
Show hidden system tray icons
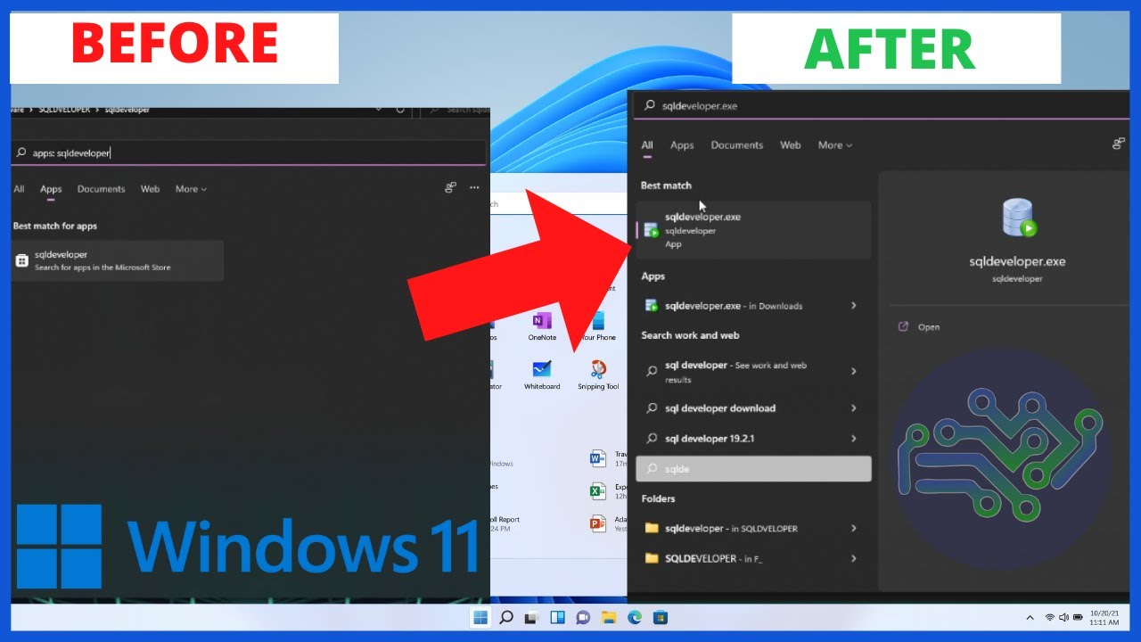coord(1030,617)
